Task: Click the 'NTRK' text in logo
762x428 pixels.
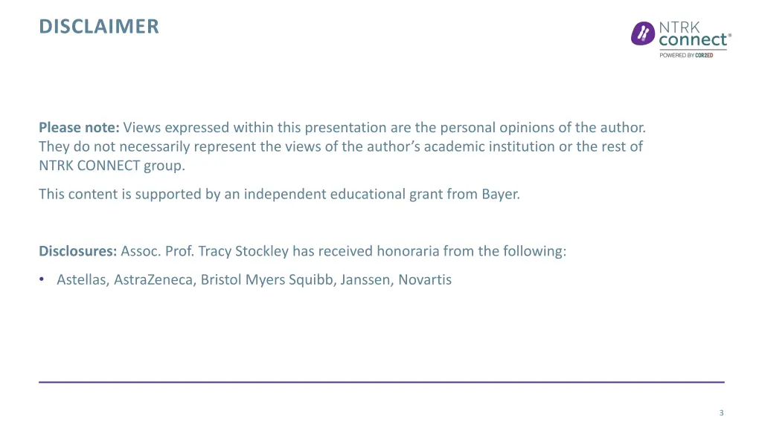Action: 679,27
